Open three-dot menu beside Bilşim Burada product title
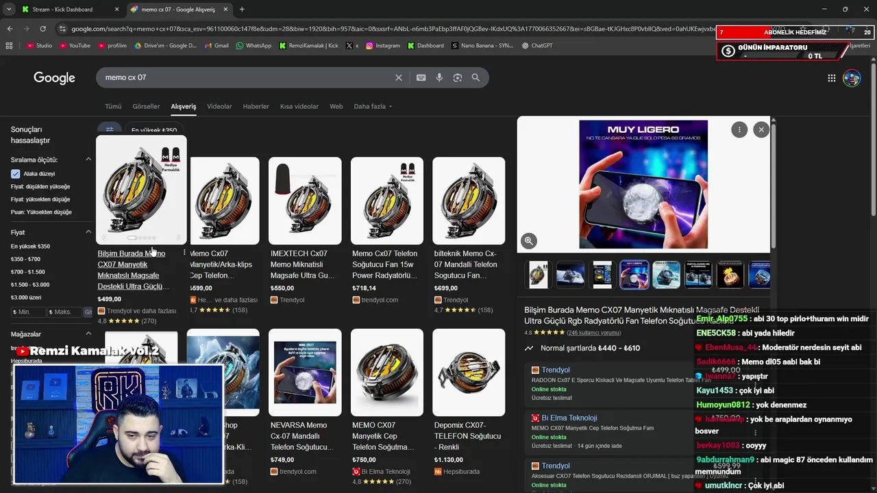This screenshot has width=877, height=493. 184,253
